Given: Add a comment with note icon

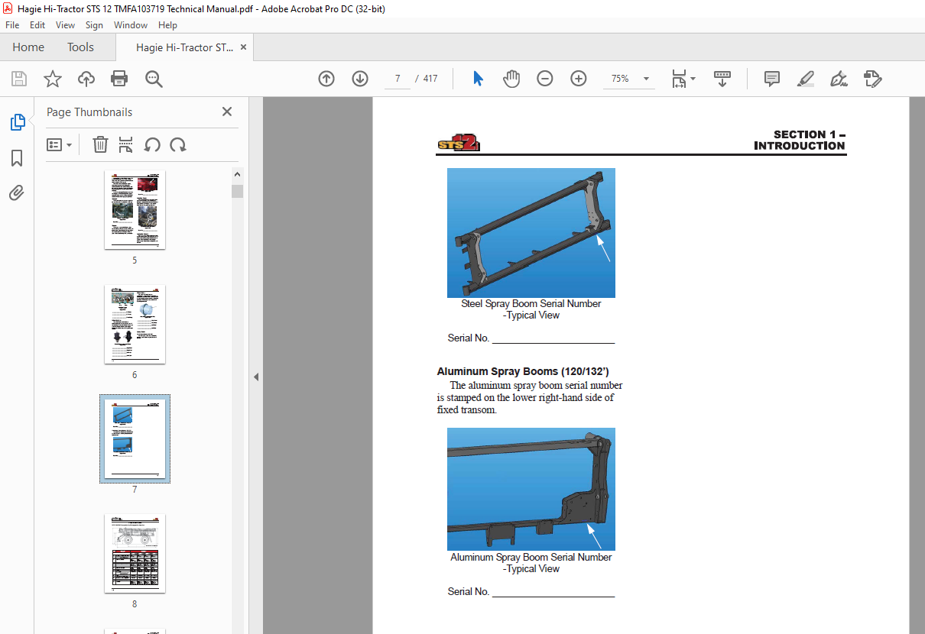Looking at the screenshot, I should [772, 79].
